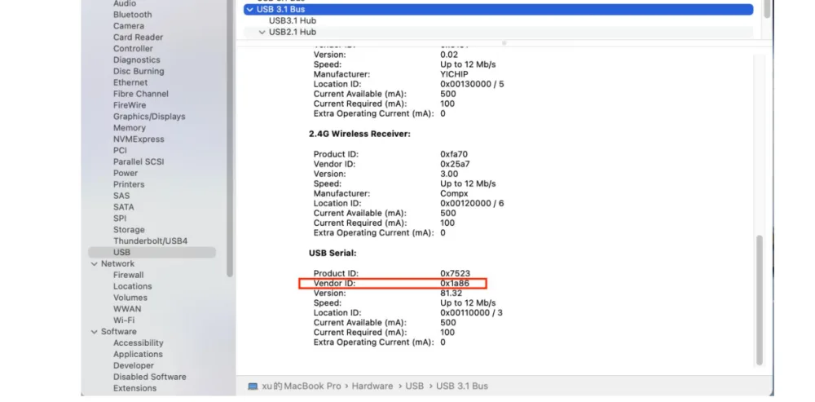
Task: Click the detail pane vertical scrollbar
Action: click(x=760, y=299)
